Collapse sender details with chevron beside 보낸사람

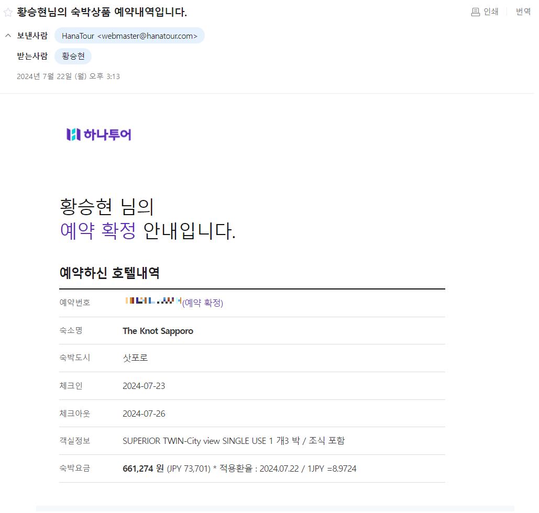pos(8,36)
